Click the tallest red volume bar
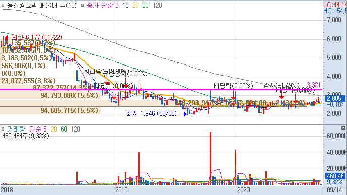The height and width of the screenshot is (195, 347). point(210,159)
